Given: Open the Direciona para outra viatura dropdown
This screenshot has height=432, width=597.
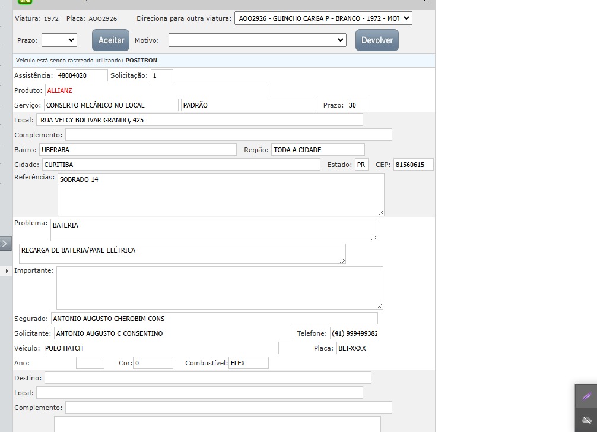Looking at the screenshot, I should tap(323, 18).
